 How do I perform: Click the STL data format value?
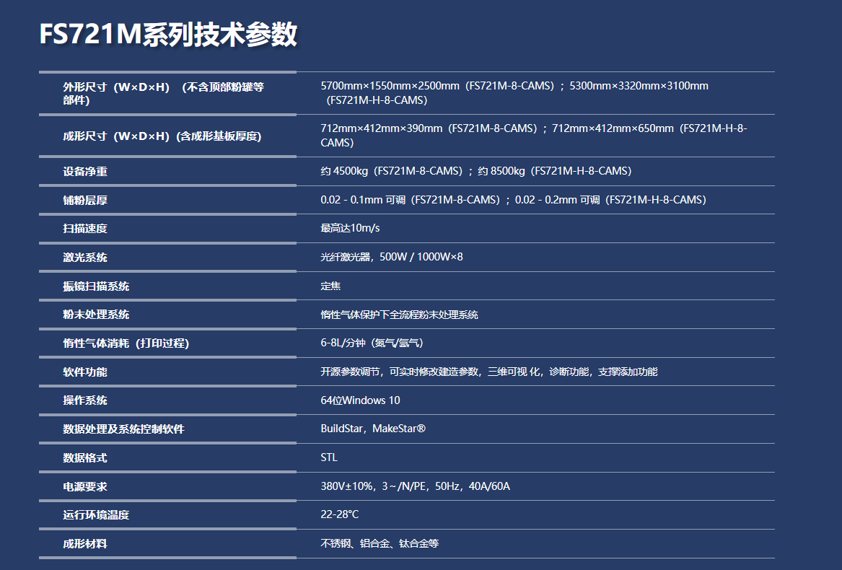pos(329,457)
